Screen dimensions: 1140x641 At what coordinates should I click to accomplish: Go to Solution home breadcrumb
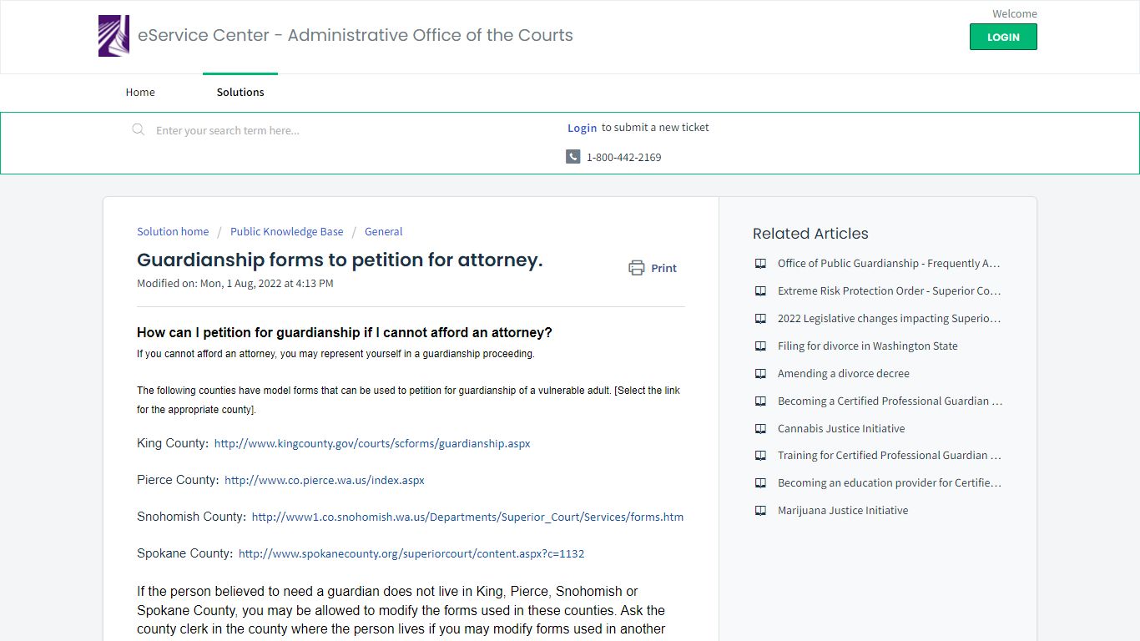click(x=173, y=231)
